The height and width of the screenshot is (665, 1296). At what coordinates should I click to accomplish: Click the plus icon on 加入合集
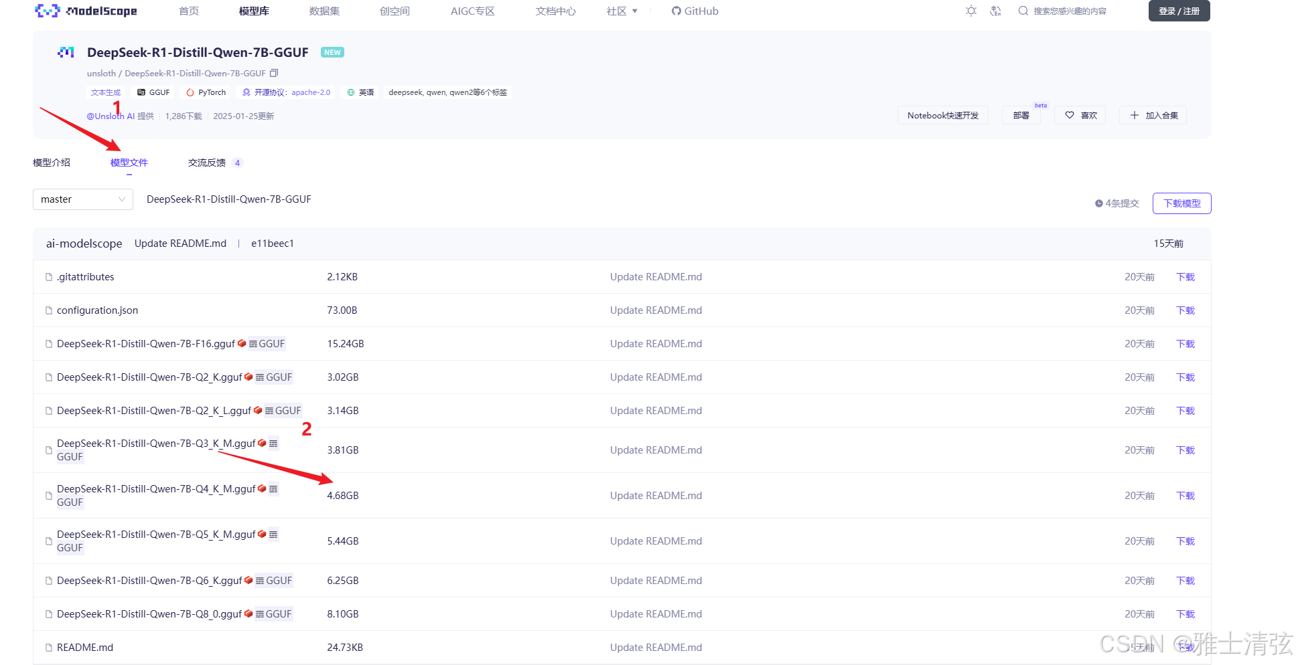[1135, 115]
